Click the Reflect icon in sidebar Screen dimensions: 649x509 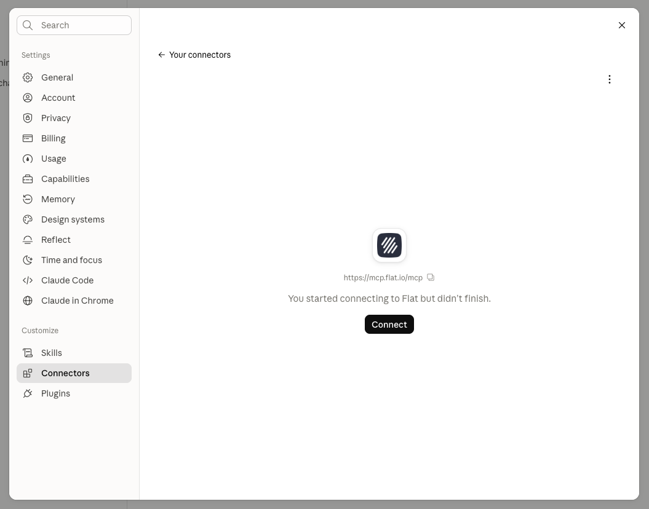click(28, 240)
